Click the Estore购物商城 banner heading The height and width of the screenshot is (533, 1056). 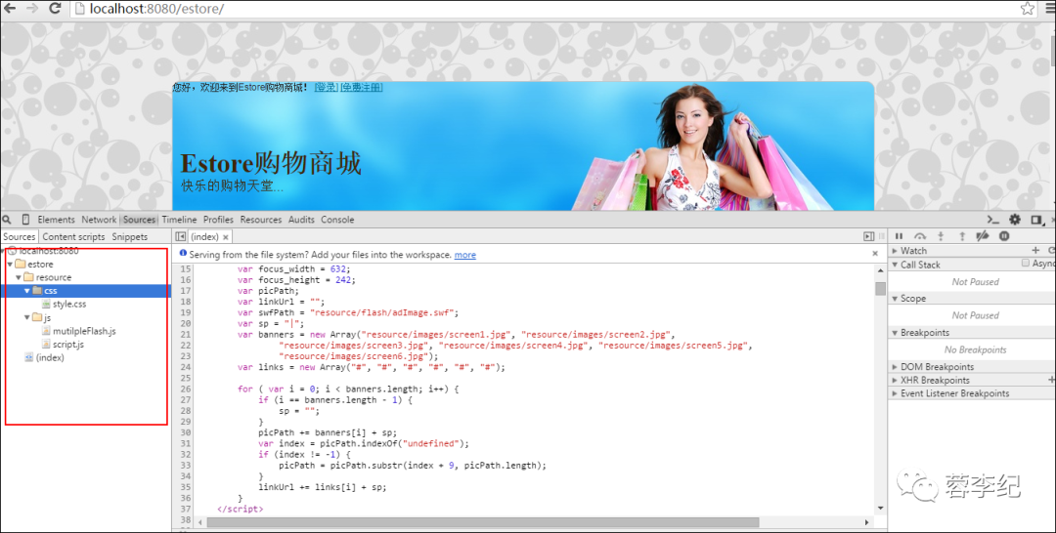[271, 164]
